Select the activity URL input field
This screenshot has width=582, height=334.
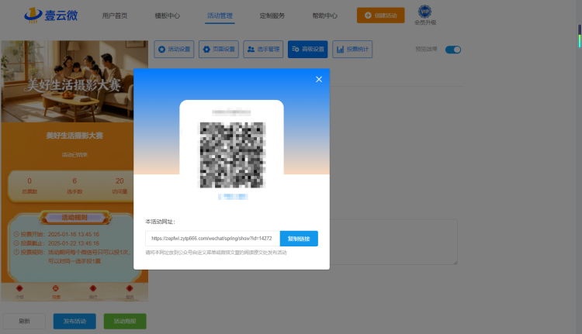coord(213,239)
